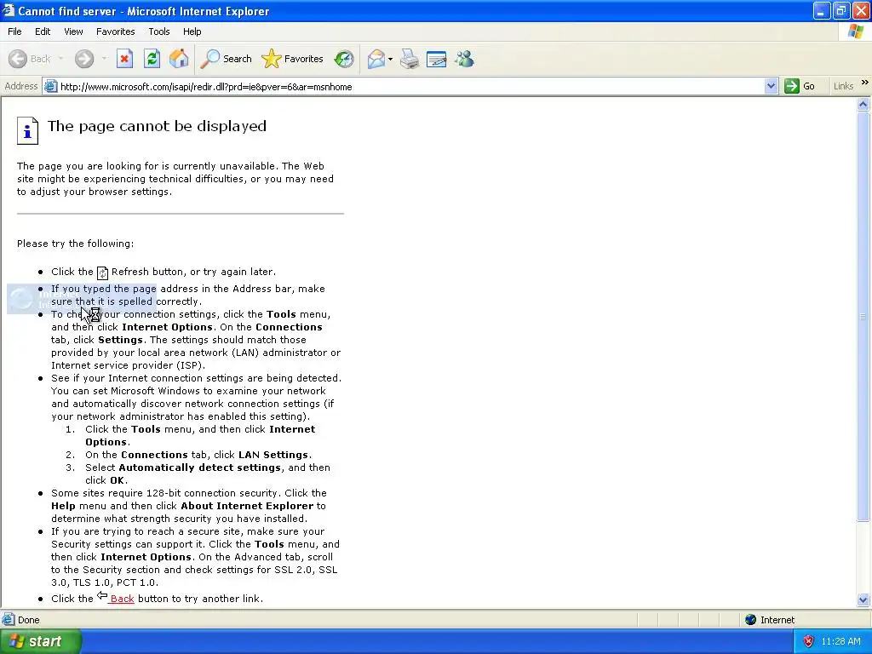Click the red Back link in the page
Viewport: 872px width, 654px height.
click(122, 599)
